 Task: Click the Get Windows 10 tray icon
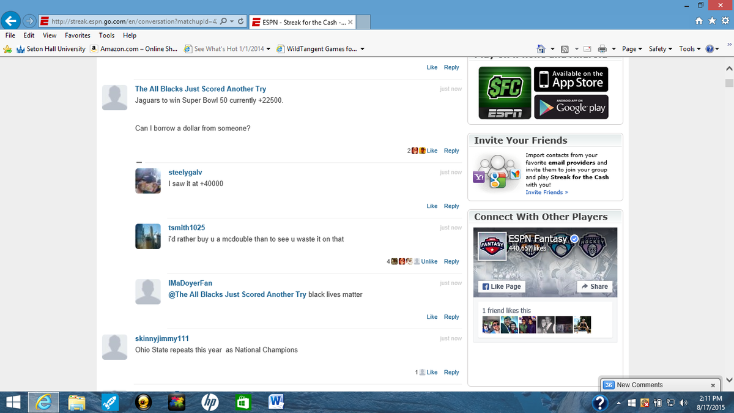coord(633,402)
